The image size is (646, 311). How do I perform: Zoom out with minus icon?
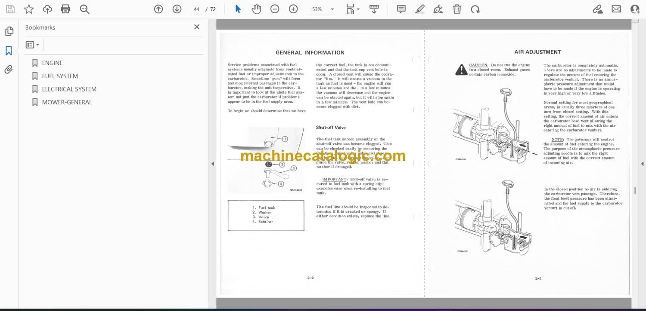click(275, 9)
